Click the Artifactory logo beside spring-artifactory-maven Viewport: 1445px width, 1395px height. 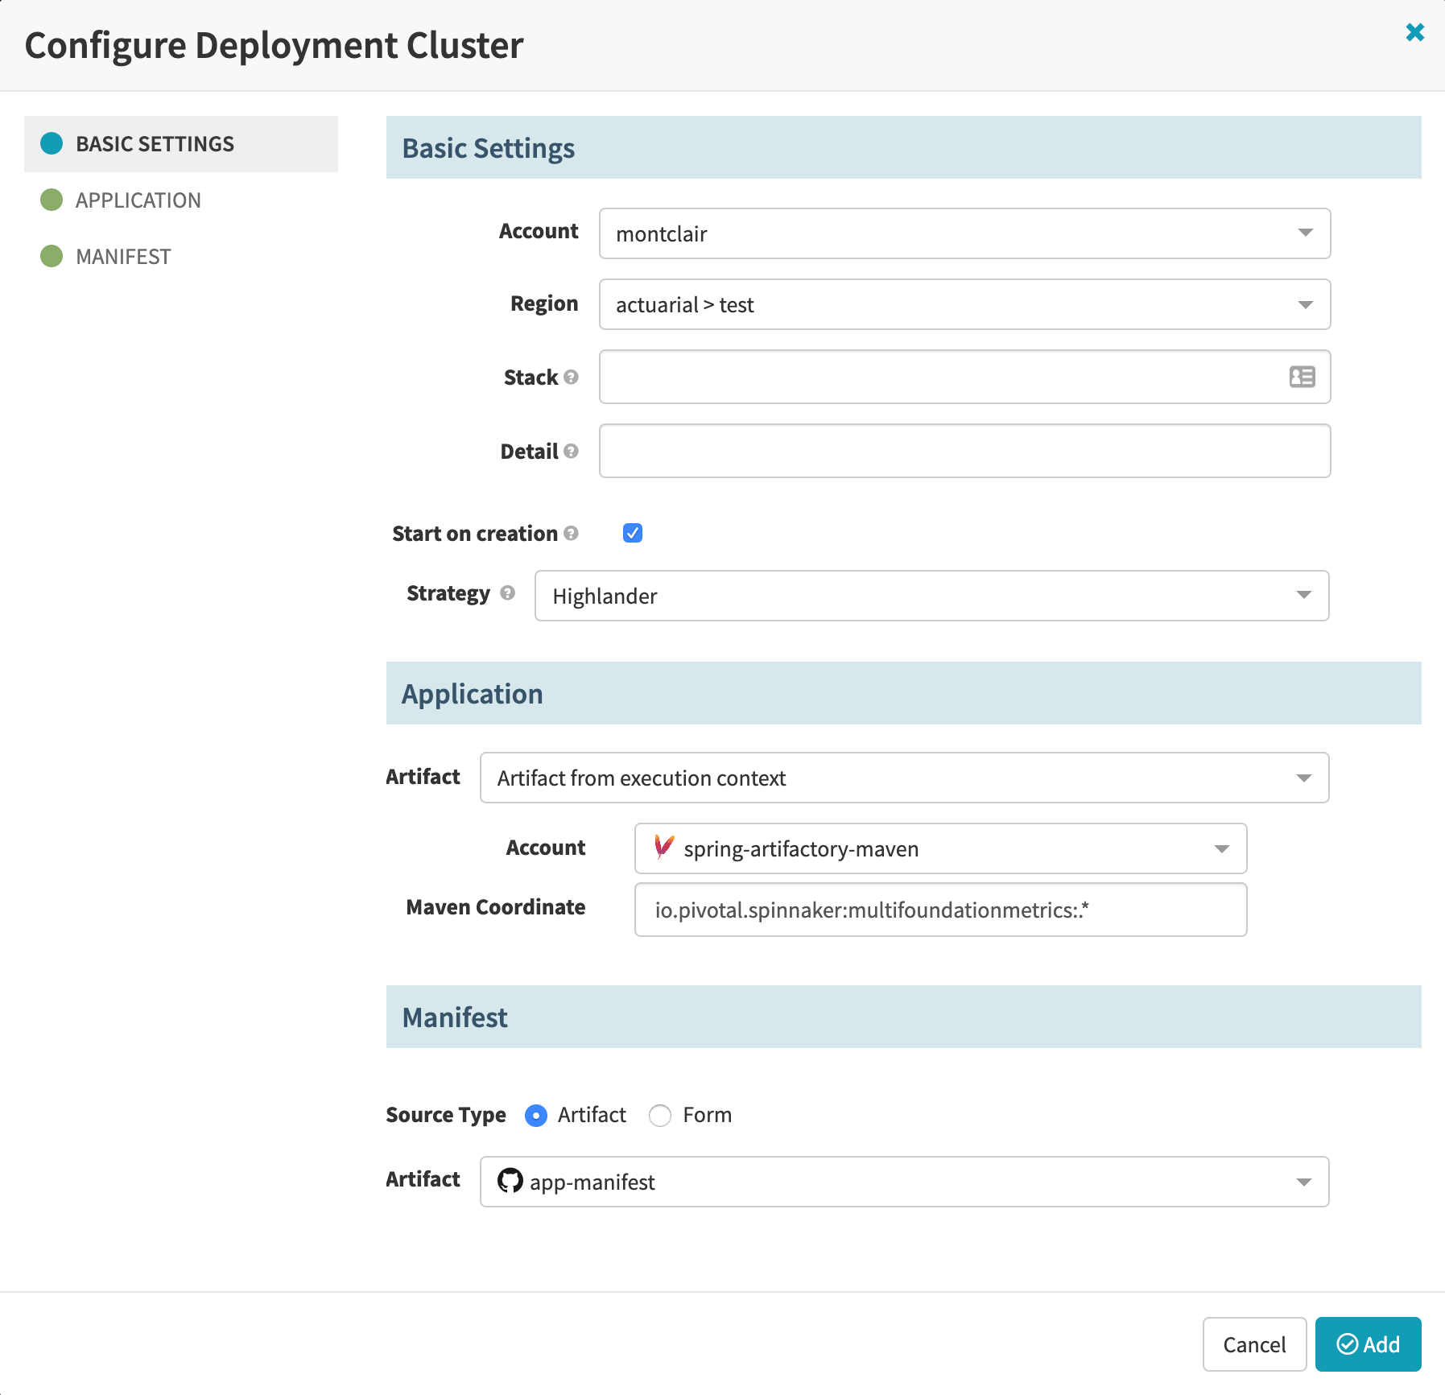coord(663,848)
